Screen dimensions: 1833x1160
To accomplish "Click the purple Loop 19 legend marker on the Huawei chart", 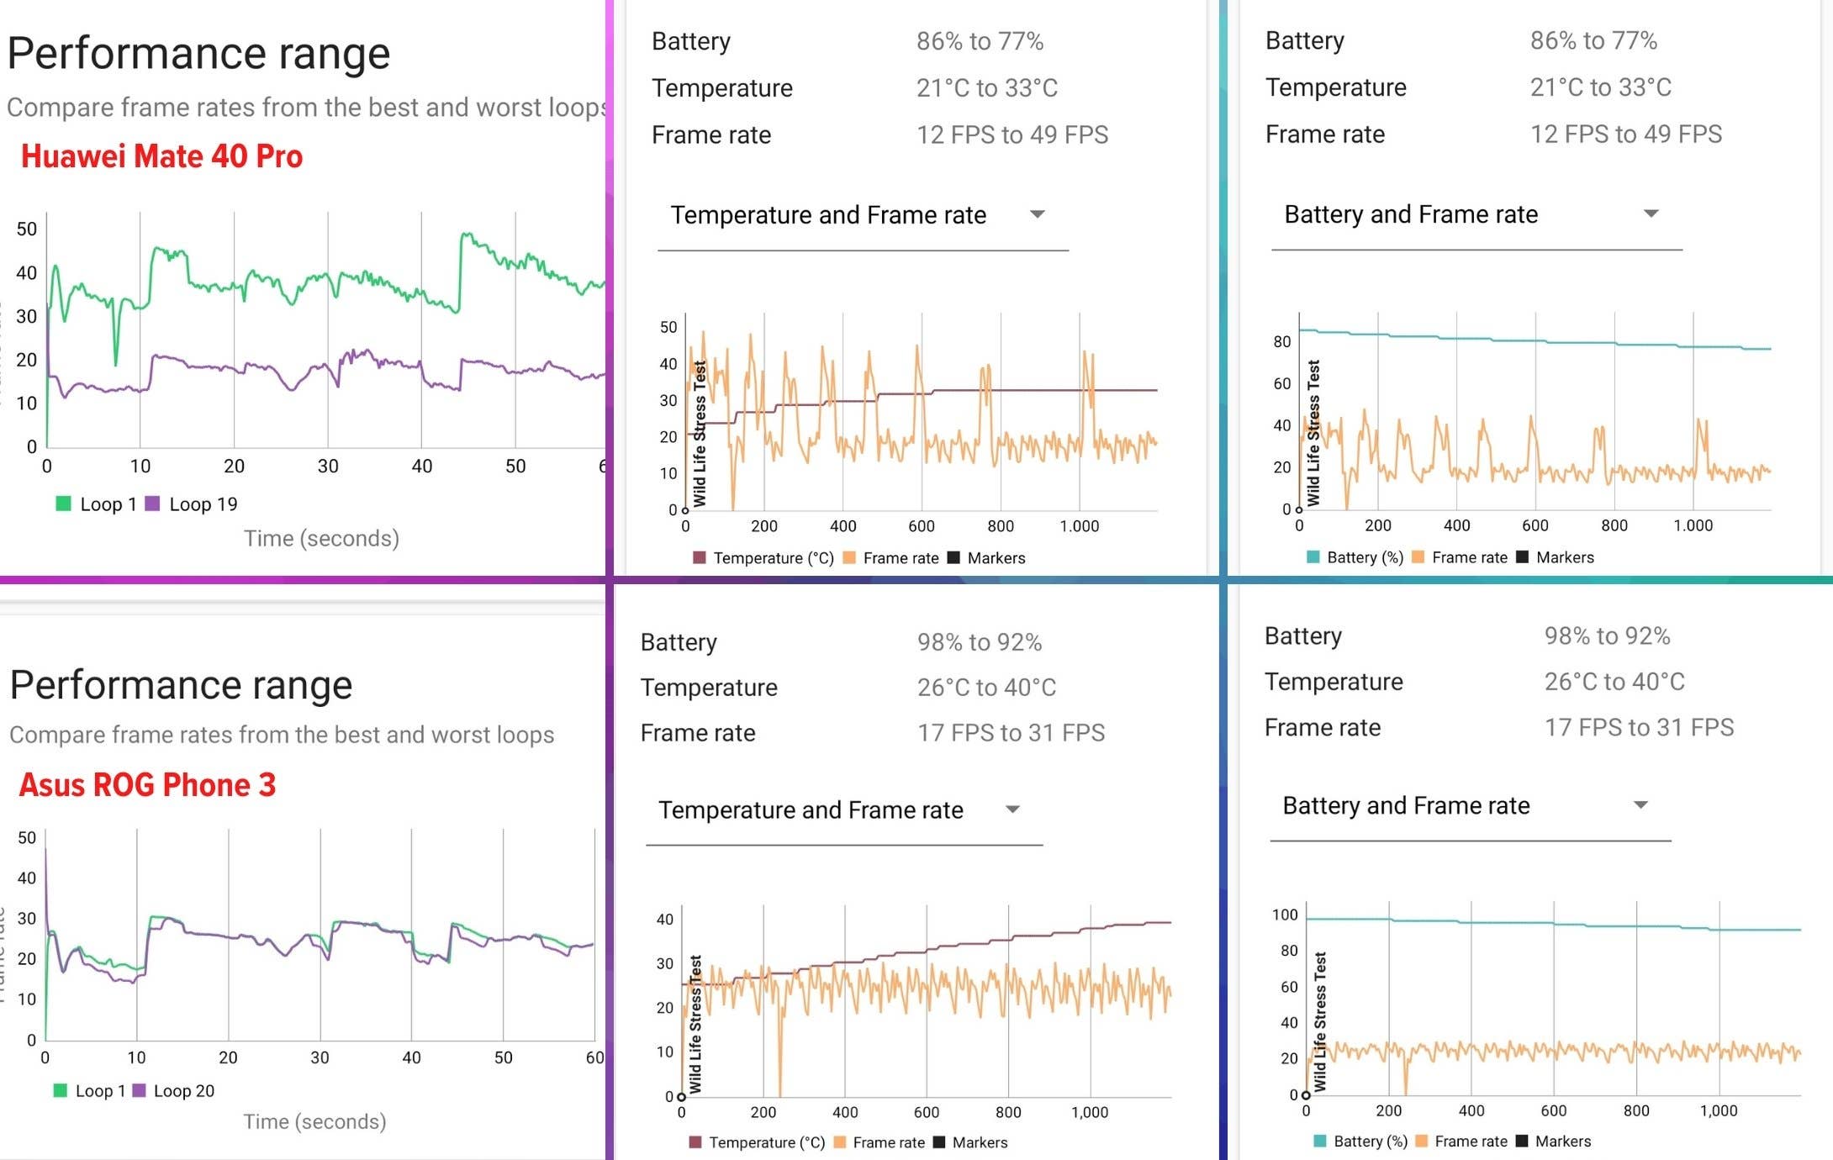I will [x=154, y=504].
